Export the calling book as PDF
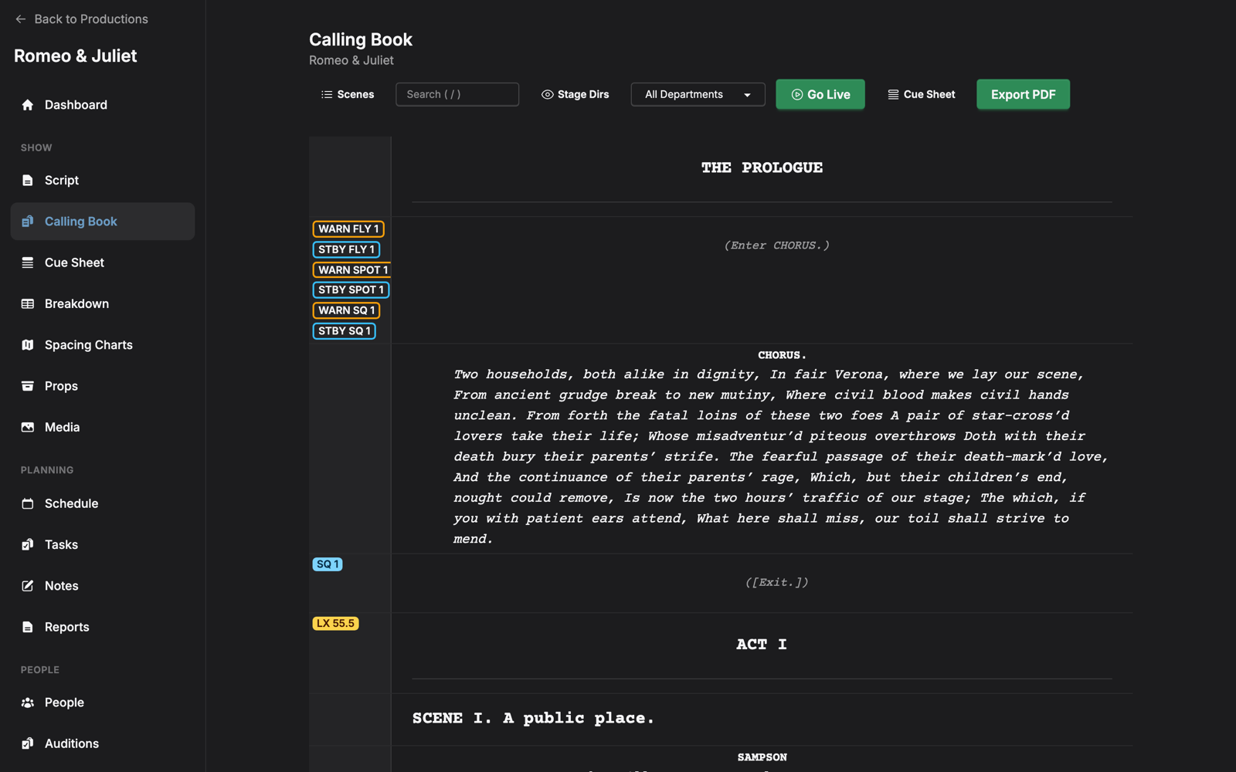This screenshot has width=1236, height=772. [1023, 94]
